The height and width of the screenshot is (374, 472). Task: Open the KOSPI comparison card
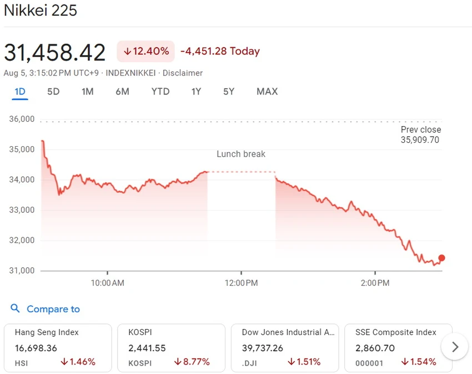(171, 348)
